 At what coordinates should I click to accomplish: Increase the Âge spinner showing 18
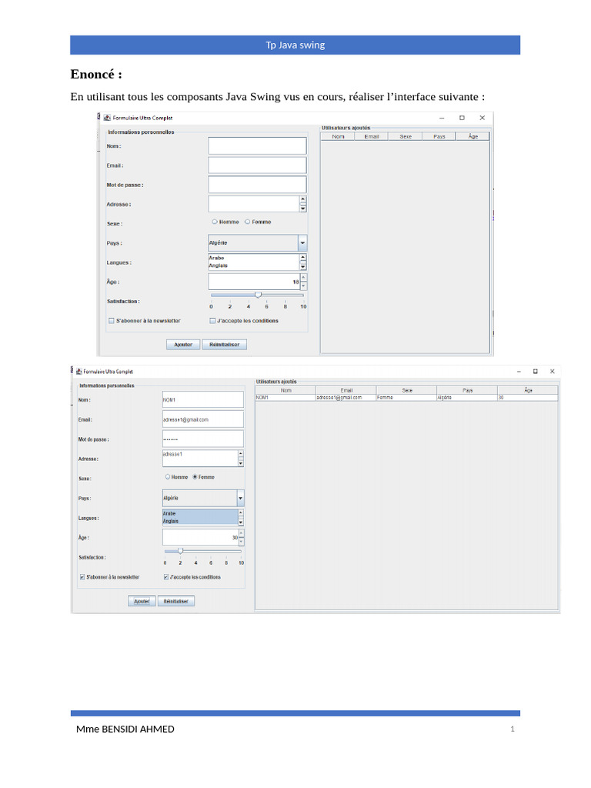[x=303, y=278]
